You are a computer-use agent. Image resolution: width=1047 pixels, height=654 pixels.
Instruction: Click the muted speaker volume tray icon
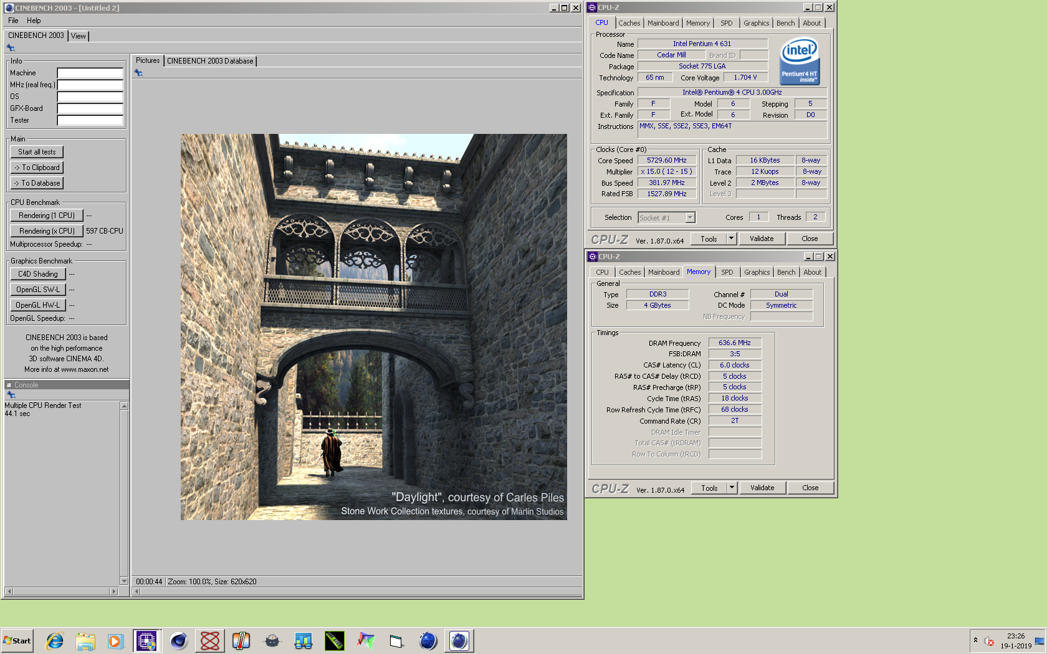[989, 641]
